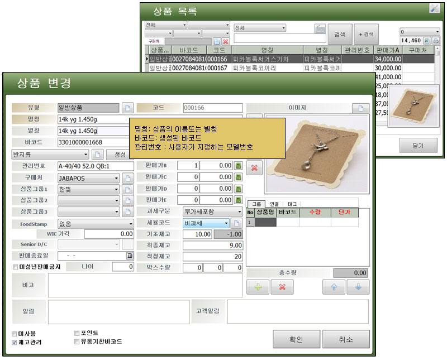Viewport: 447px width, 361px height.
Task: Click the image browse icon beside 이미지
Action: (x=363, y=108)
